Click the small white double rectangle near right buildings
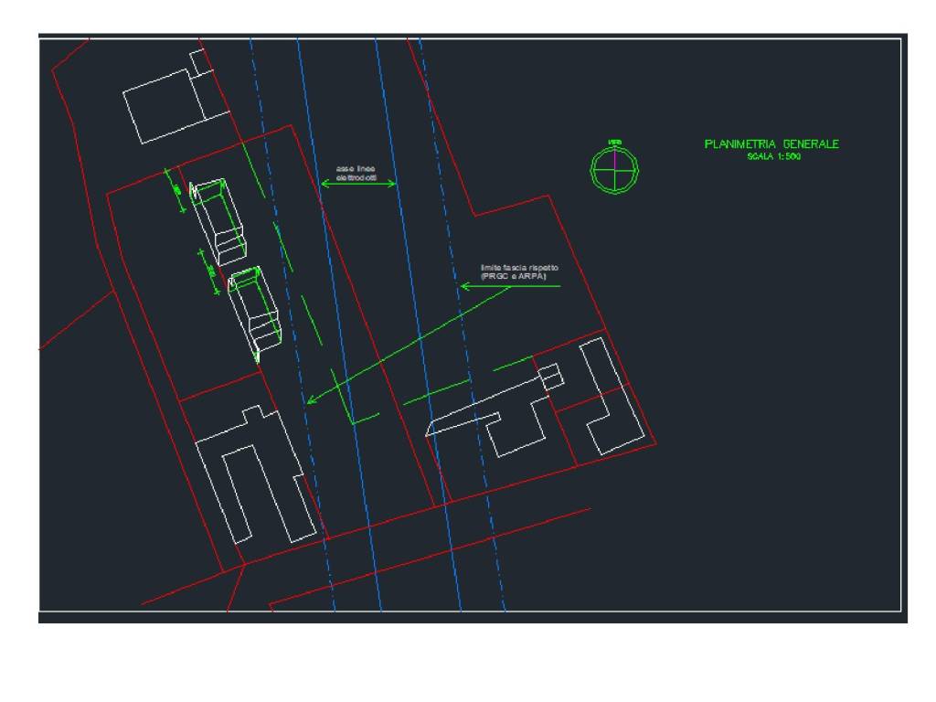936x702 pixels. coord(548,377)
